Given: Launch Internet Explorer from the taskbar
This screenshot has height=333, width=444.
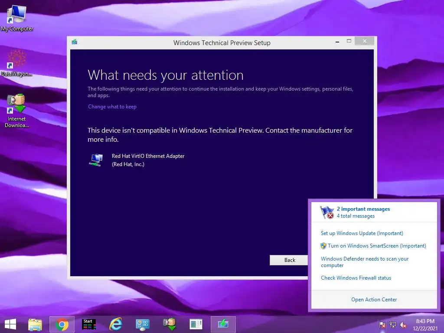Looking at the screenshot, I should click(x=115, y=324).
